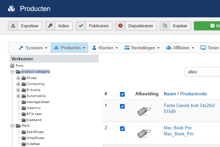Image resolution: width=220 pixels, height=147 pixels.
Task: Select the StarShoes brand folder
Action: click(35, 132)
